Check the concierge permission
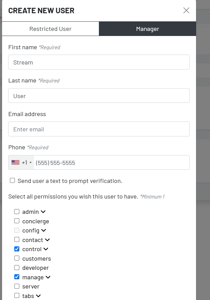Screen dimensions: 210x300 [x=17, y=221]
